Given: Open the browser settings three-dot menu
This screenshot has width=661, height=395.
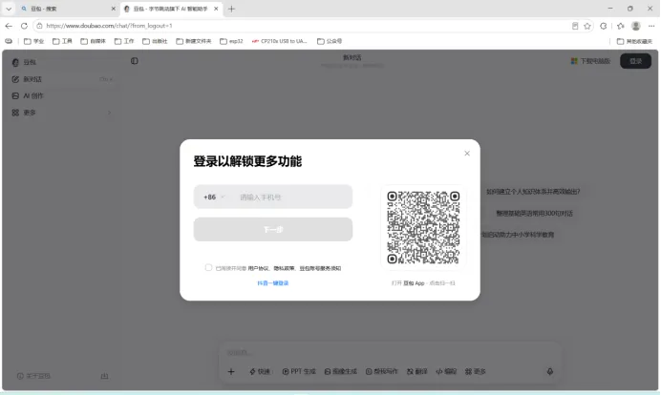Looking at the screenshot, I should coord(651,26).
